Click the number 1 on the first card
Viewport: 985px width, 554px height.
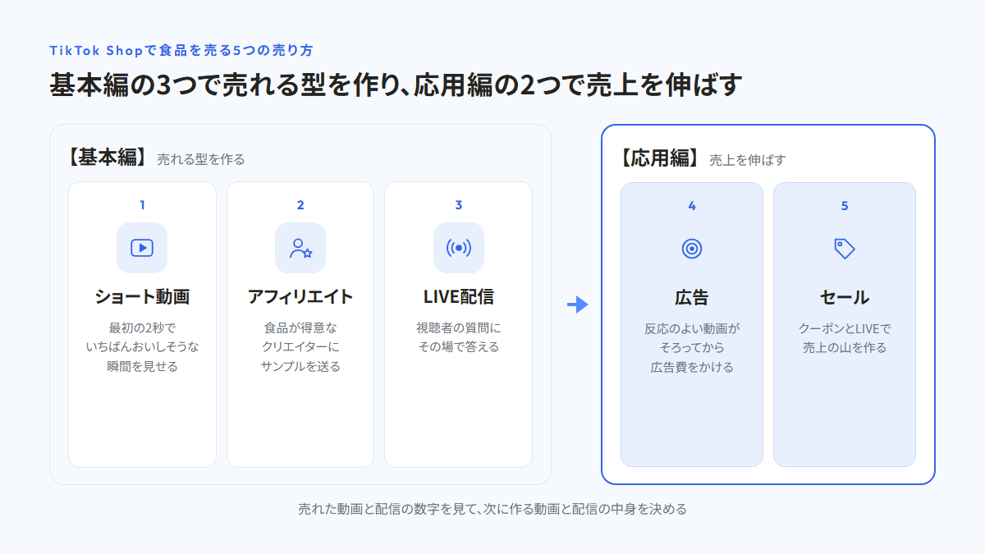click(x=142, y=205)
